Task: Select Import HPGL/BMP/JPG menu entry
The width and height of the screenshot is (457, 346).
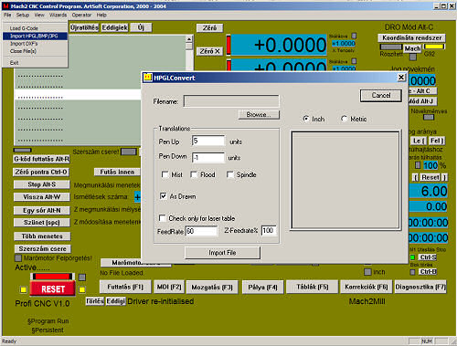Action: coord(35,36)
